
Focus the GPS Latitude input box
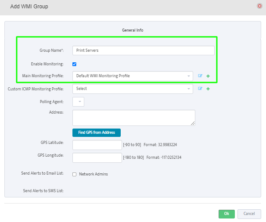[97, 145]
